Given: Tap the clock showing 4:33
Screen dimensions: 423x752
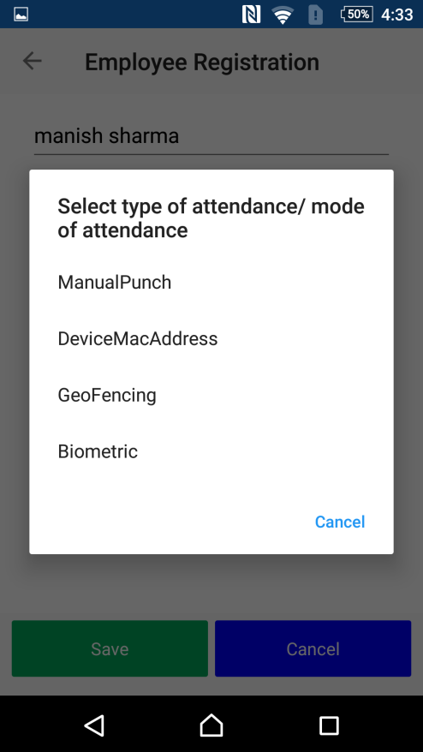Looking at the screenshot, I should 397,15.
